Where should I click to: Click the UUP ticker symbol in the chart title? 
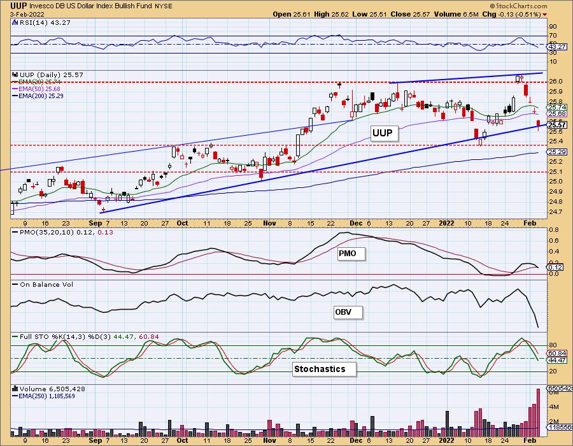[18, 6]
